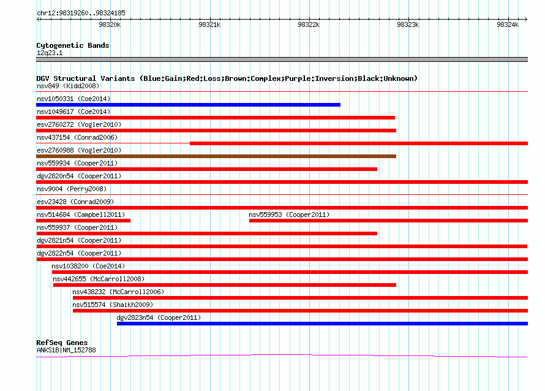Click the chr12:98319260..98324185 coordinate text
The width and height of the screenshot is (545, 391).
pyautogui.click(x=81, y=13)
